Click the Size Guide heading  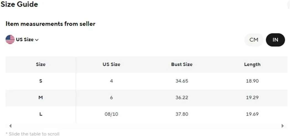point(19,4)
